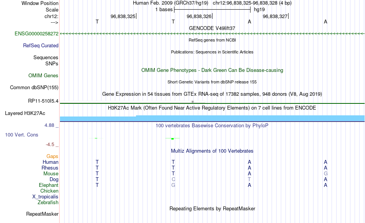Click the ---> sequence direction arrow label
The height and width of the screenshot is (223, 365).
pyautogui.click(x=55, y=22)
